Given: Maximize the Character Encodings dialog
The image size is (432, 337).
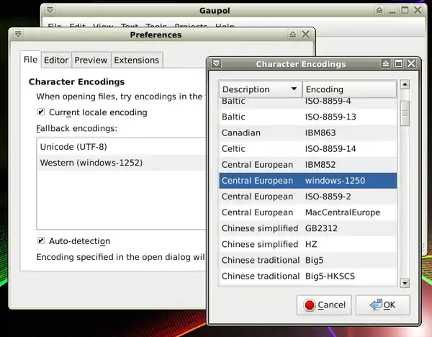Looking at the screenshot, I should (x=399, y=64).
